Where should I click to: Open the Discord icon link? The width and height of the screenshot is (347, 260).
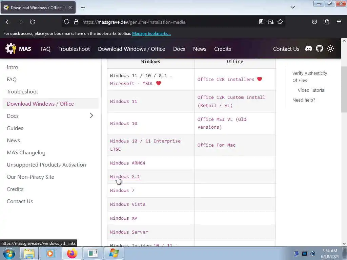(x=308, y=48)
